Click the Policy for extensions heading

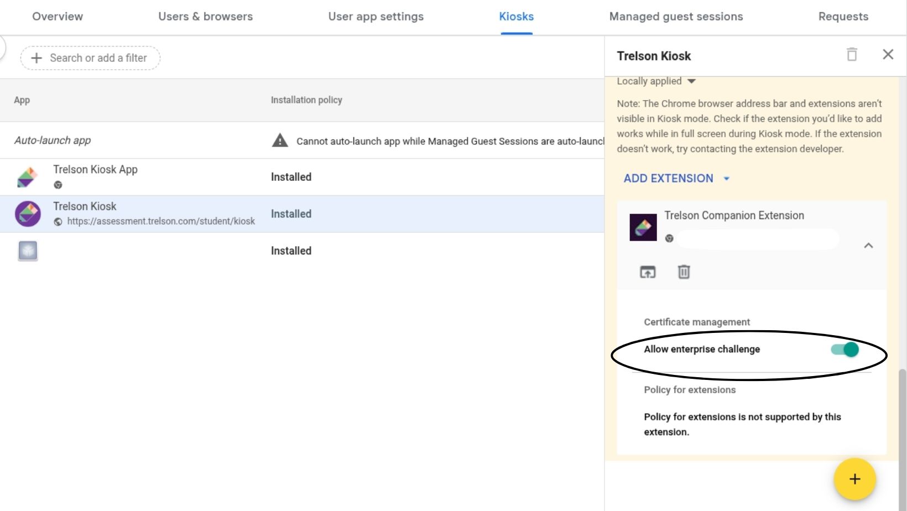(690, 390)
